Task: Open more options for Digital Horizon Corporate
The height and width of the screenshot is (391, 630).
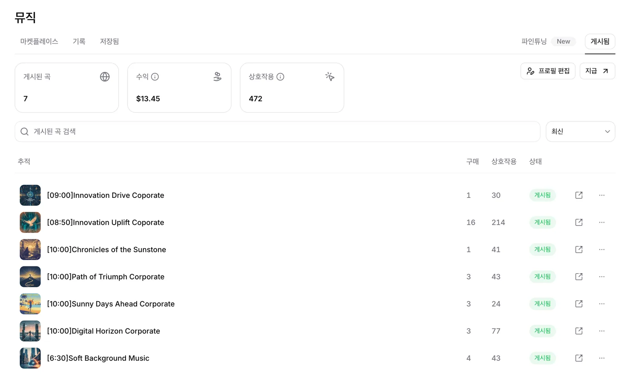Action: click(x=602, y=331)
